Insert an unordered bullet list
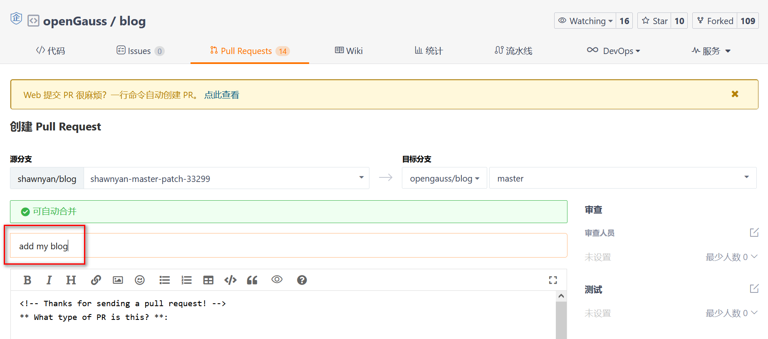The image size is (768, 339). pos(165,280)
